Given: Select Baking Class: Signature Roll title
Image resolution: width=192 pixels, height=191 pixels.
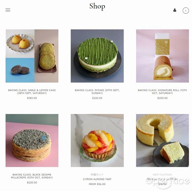Looking at the screenshot, I should click(163, 91).
